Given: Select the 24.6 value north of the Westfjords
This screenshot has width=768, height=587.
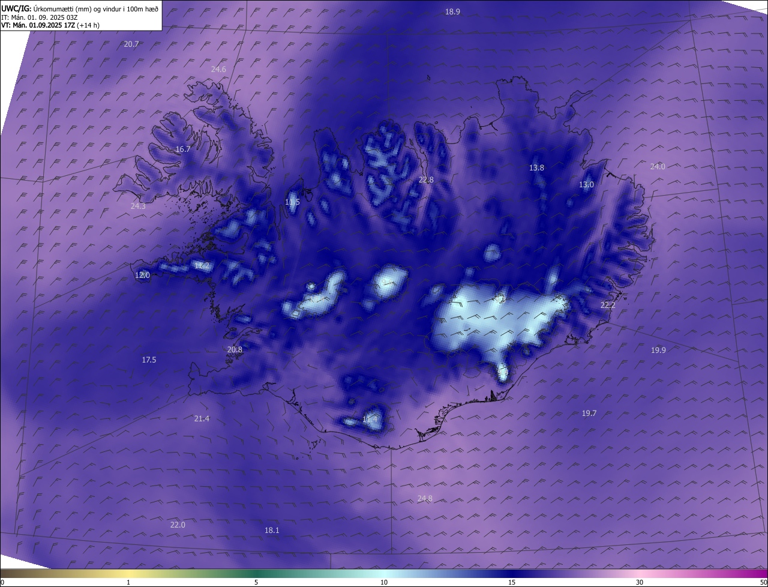Looking at the screenshot, I should 218,70.
